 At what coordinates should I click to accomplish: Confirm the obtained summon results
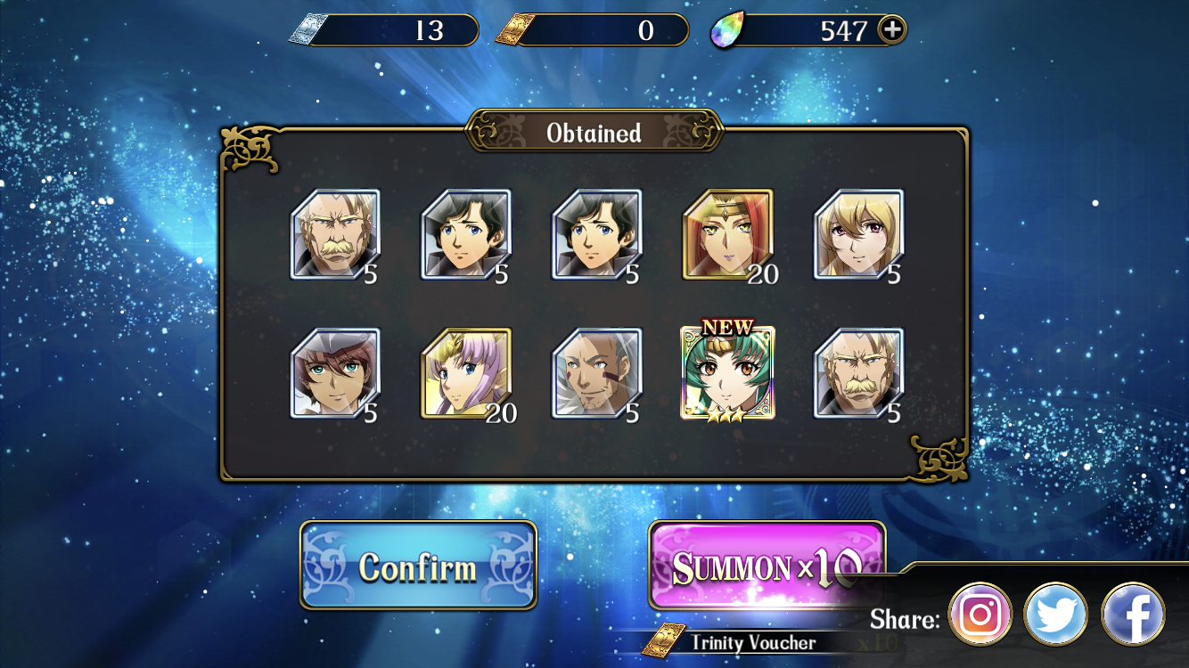[x=418, y=566]
